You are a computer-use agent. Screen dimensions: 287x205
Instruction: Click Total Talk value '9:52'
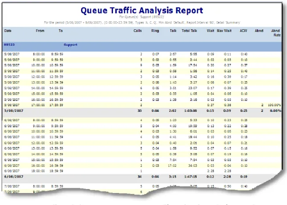[x=194, y=148]
